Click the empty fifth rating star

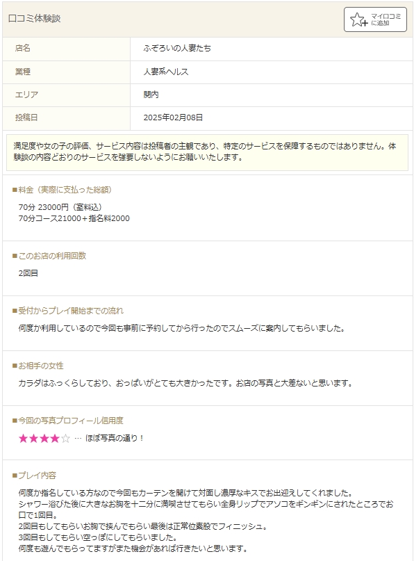point(65,438)
